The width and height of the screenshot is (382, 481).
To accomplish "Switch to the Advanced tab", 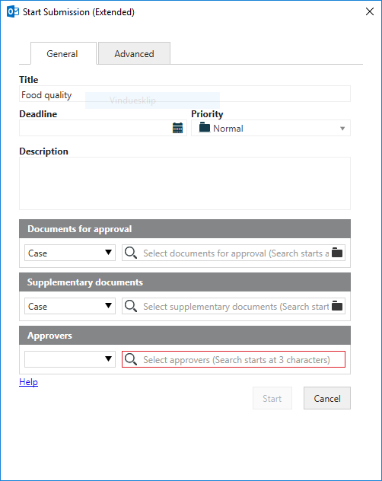I will pos(134,54).
